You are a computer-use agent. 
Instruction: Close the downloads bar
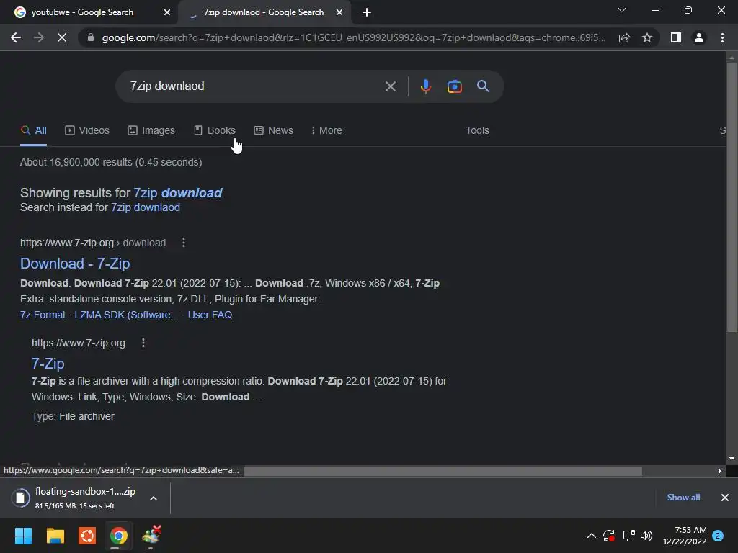pyautogui.click(x=725, y=498)
